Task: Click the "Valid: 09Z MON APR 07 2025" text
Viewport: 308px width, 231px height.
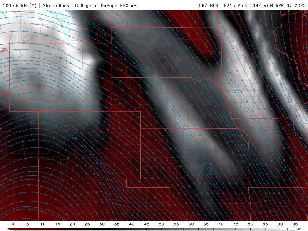Action: pyautogui.click(x=272, y=5)
